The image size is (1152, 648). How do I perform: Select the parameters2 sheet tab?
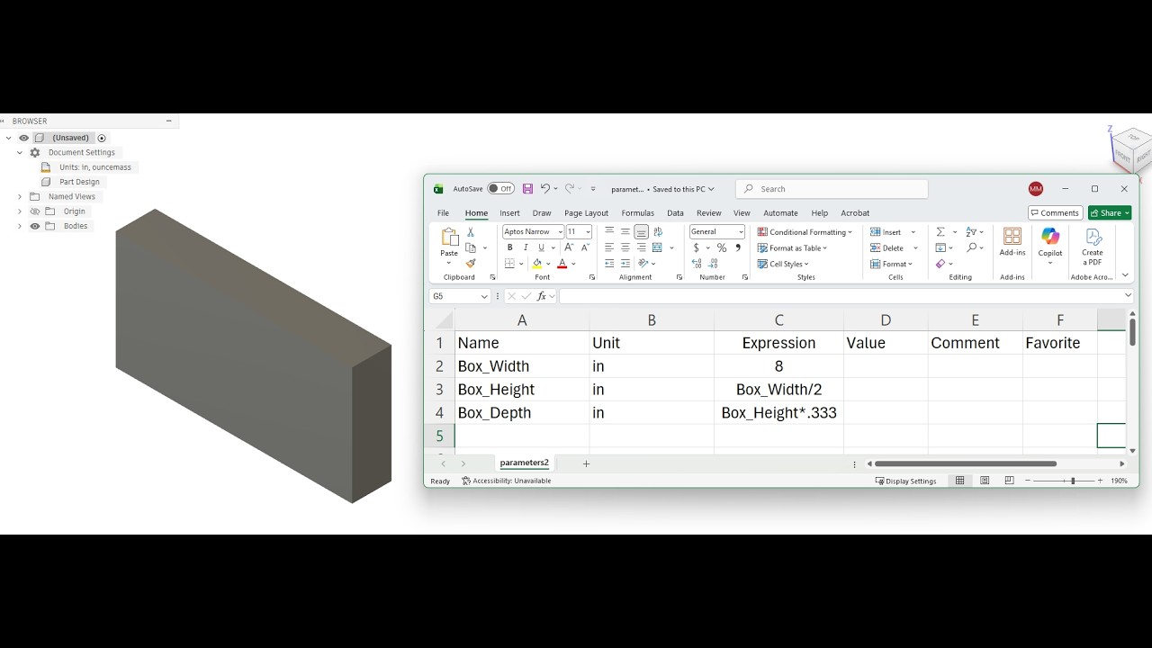click(524, 463)
